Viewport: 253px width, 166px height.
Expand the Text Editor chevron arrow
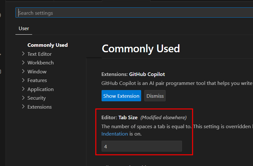pos(23,54)
